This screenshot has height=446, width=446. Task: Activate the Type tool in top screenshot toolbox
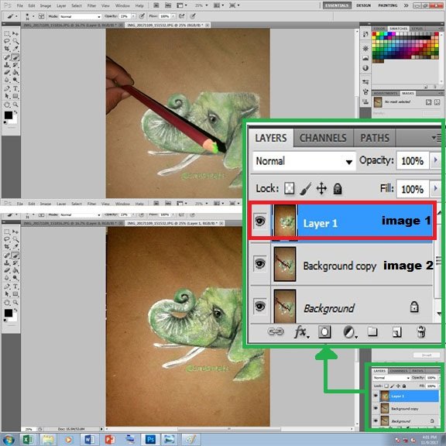tap(15, 88)
